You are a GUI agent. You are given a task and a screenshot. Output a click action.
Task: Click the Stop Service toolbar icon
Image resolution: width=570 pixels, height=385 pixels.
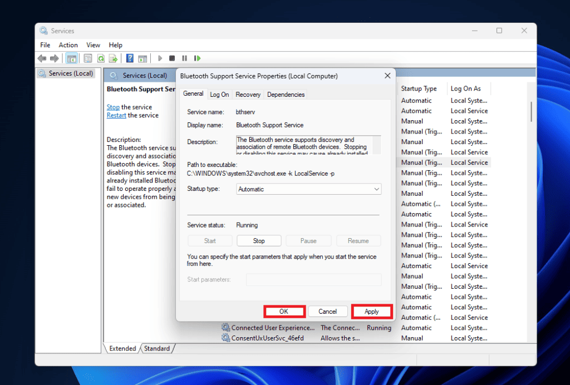[172, 58]
